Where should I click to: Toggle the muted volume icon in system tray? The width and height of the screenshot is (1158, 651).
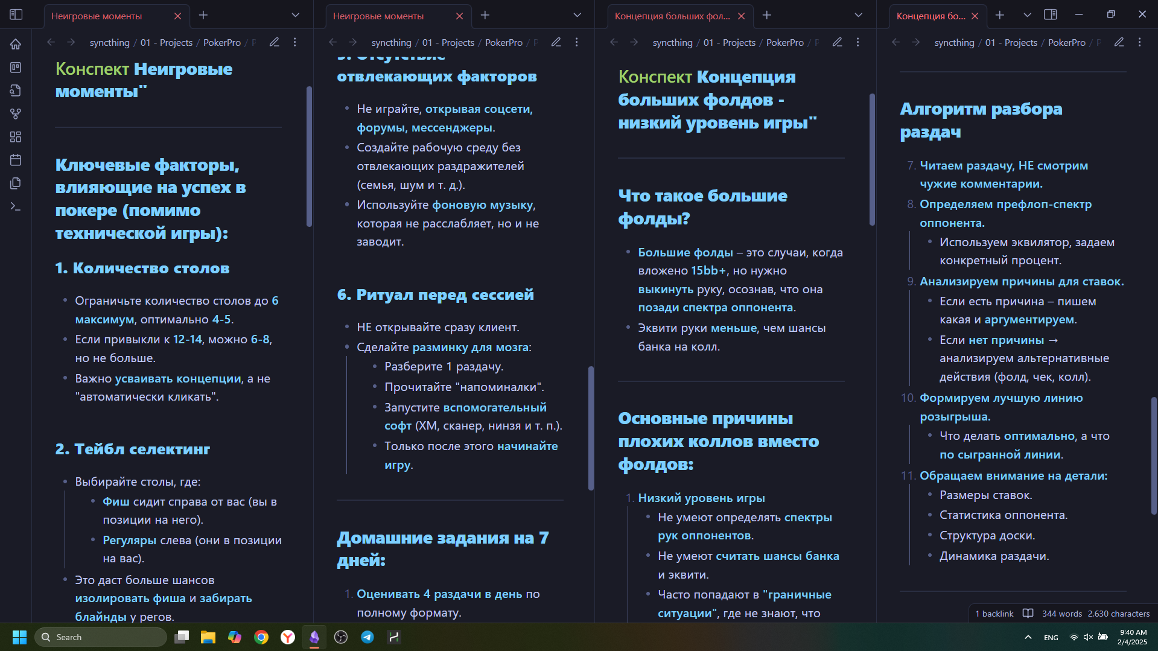point(1088,637)
